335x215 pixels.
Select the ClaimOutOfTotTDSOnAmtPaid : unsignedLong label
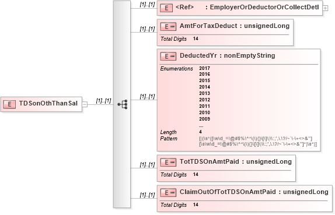pyautogui.click(x=254, y=192)
